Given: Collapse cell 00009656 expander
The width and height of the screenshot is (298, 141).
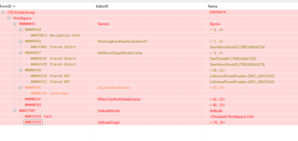Looking at the screenshot, I should pyautogui.click(x=21, y=41).
